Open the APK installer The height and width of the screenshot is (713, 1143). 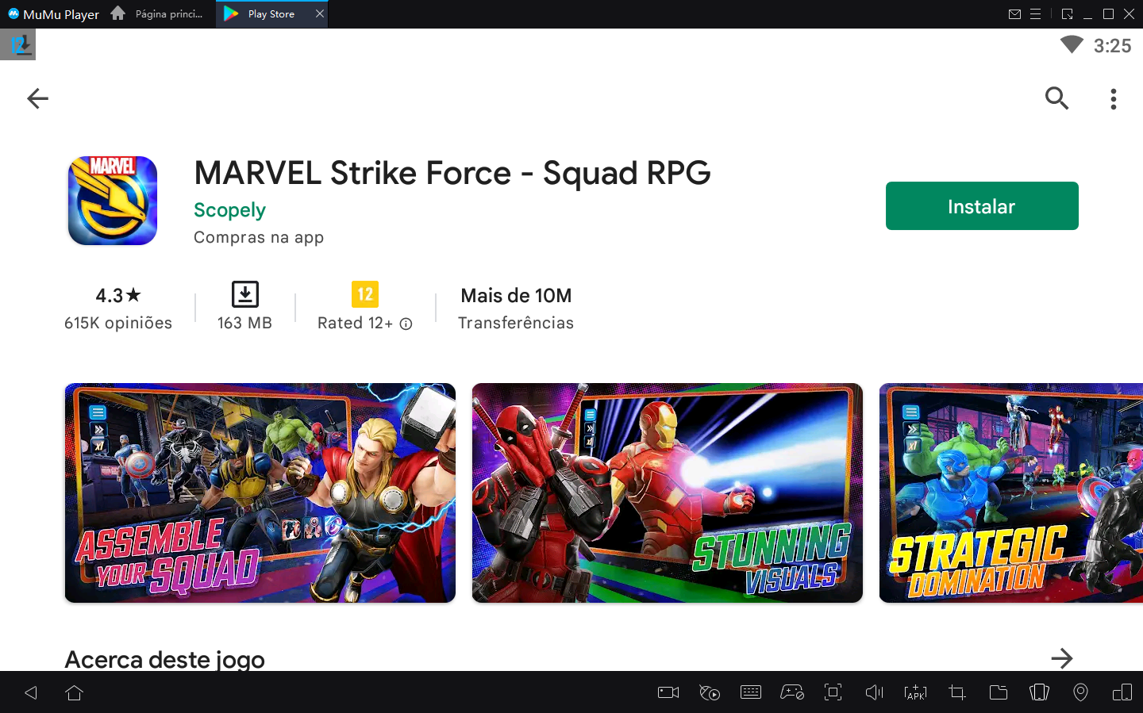click(915, 692)
